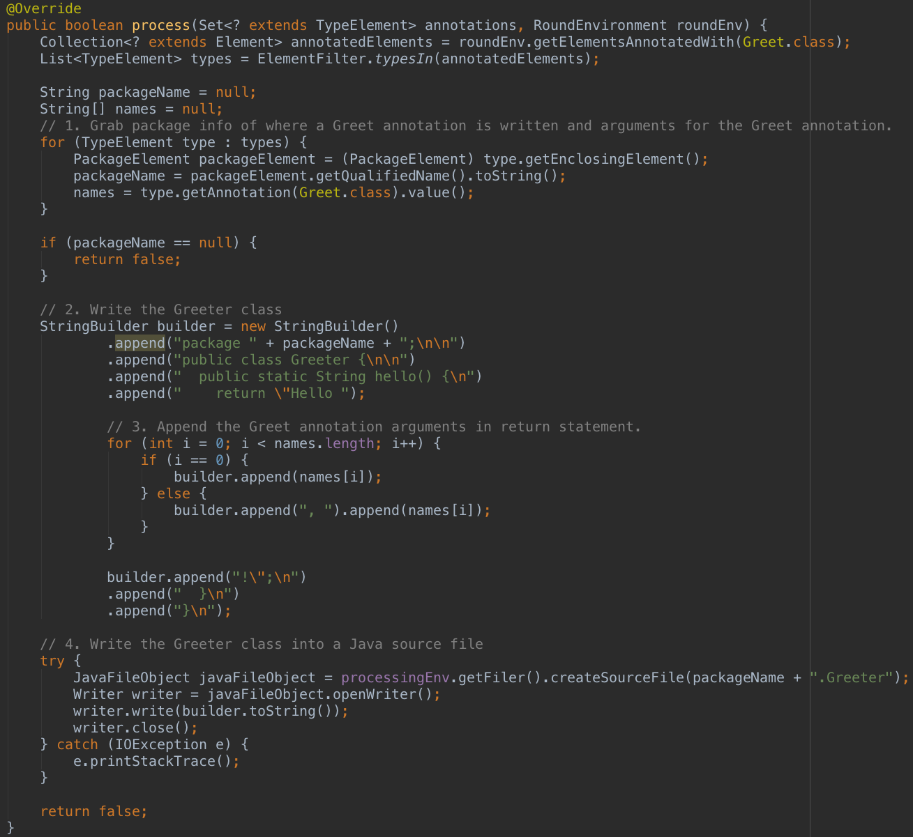
Task: Click 'if (i == 0)' condition
Action: (x=195, y=461)
